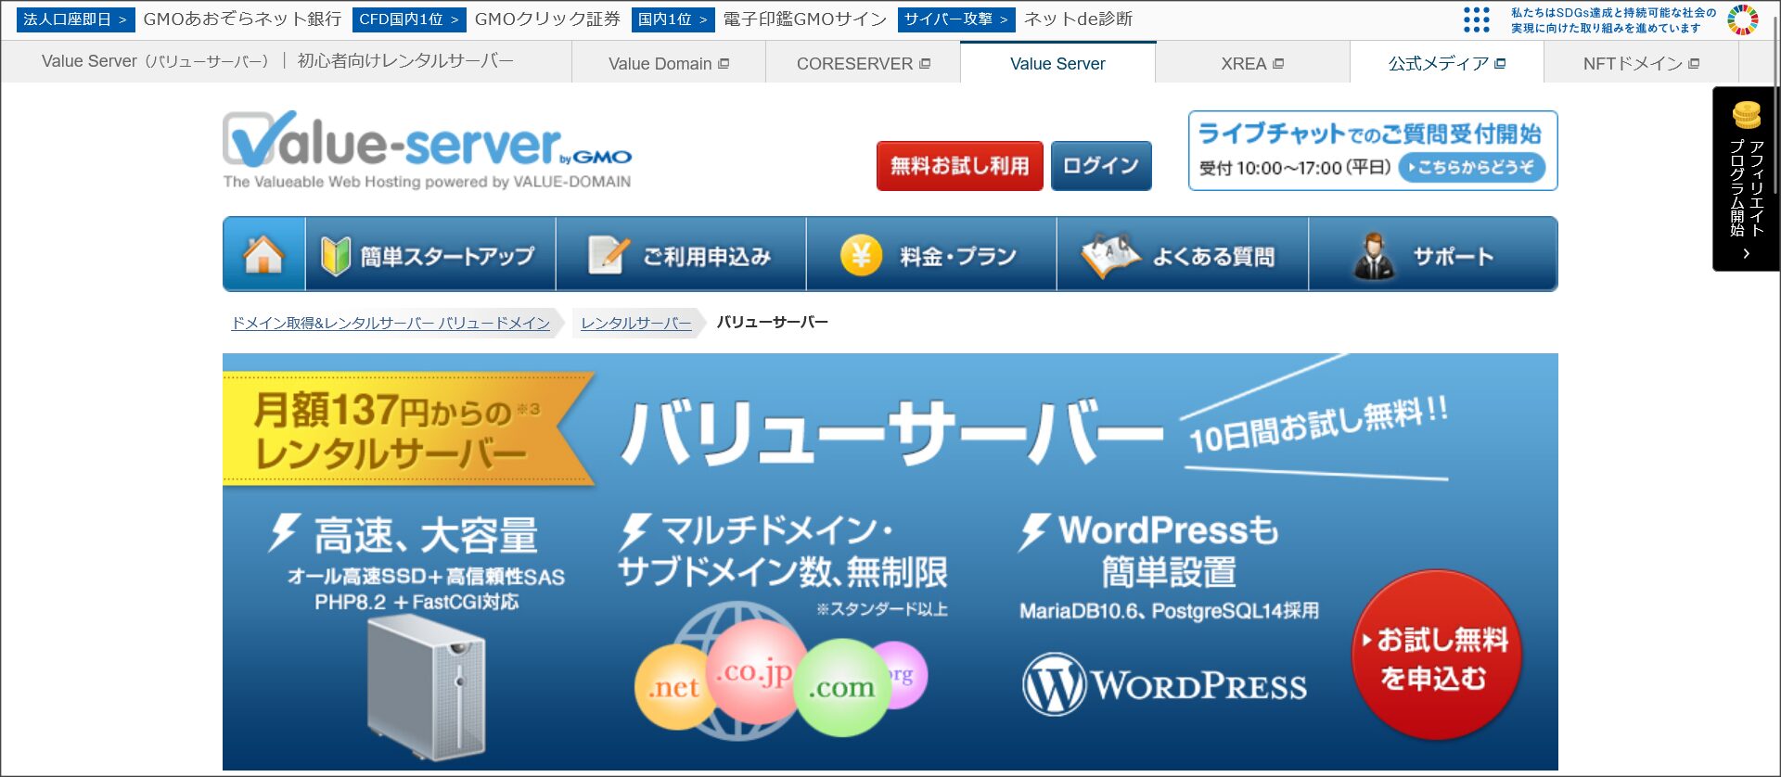
Task: Click the WordPress logo in banner
Action: click(1165, 684)
